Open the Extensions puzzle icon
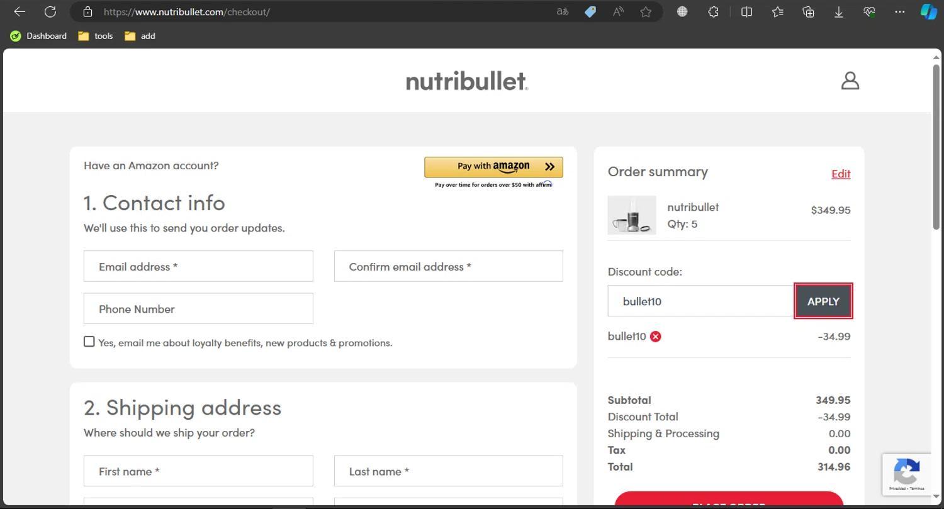 click(713, 11)
